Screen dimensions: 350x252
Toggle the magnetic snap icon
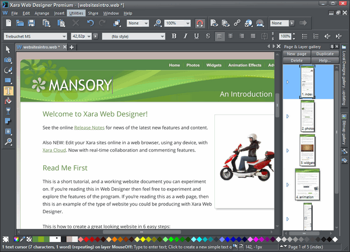tap(200, 24)
